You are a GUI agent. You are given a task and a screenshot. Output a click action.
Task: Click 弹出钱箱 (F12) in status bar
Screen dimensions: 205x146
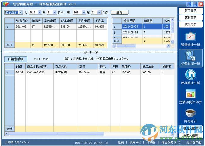pos(171,143)
